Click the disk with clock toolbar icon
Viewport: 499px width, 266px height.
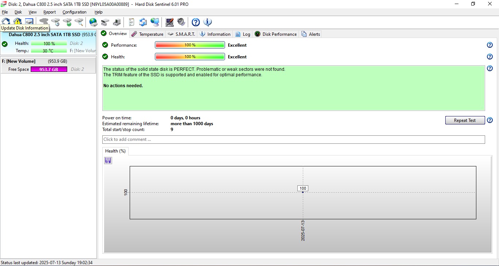point(56,22)
